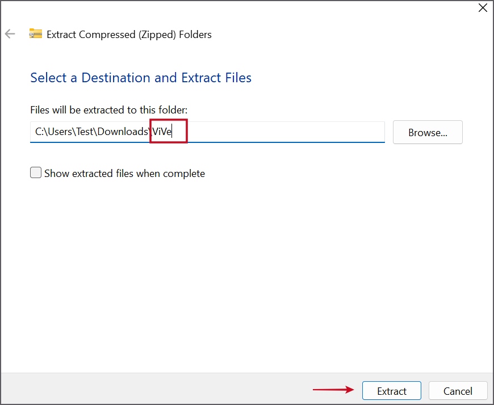Click the red arrow pointing to Extract
This screenshot has height=405, width=494.
pos(333,390)
